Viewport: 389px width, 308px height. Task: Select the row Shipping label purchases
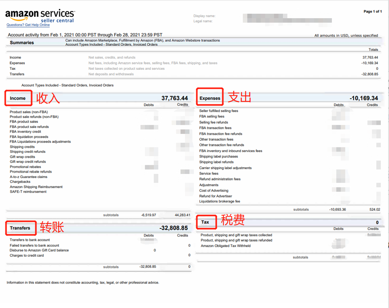click(219, 157)
